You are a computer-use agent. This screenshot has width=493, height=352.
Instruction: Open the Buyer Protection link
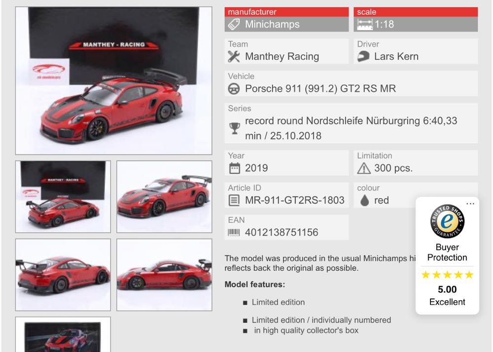pyautogui.click(x=447, y=252)
